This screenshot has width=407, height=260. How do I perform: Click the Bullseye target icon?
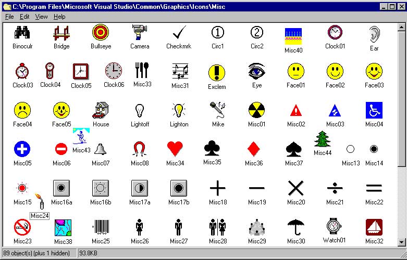(101, 32)
